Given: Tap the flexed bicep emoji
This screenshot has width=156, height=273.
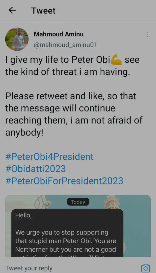Looking at the screenshot, I should (116, 60).
